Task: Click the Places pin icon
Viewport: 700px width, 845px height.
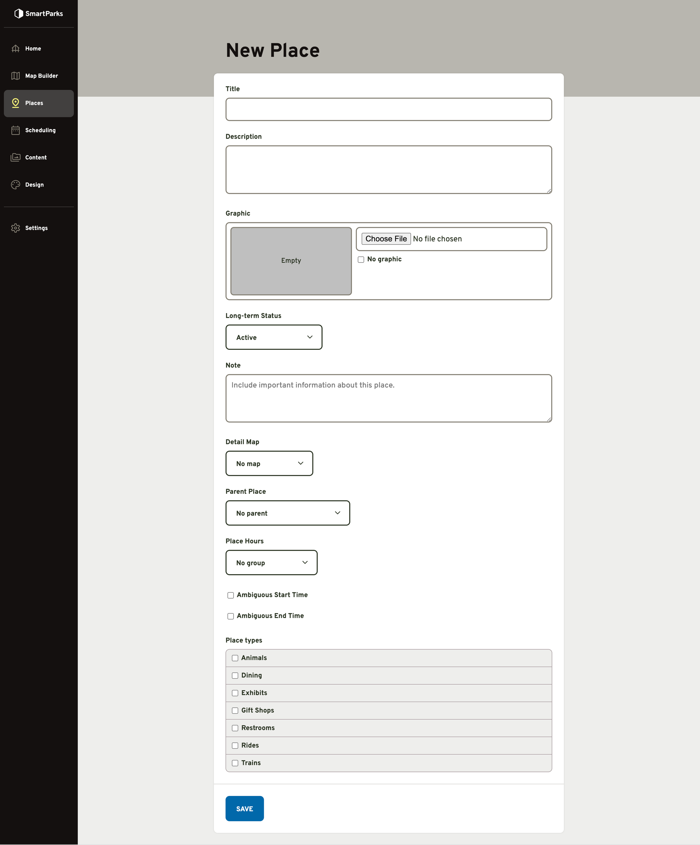Action: pos(16,103)
